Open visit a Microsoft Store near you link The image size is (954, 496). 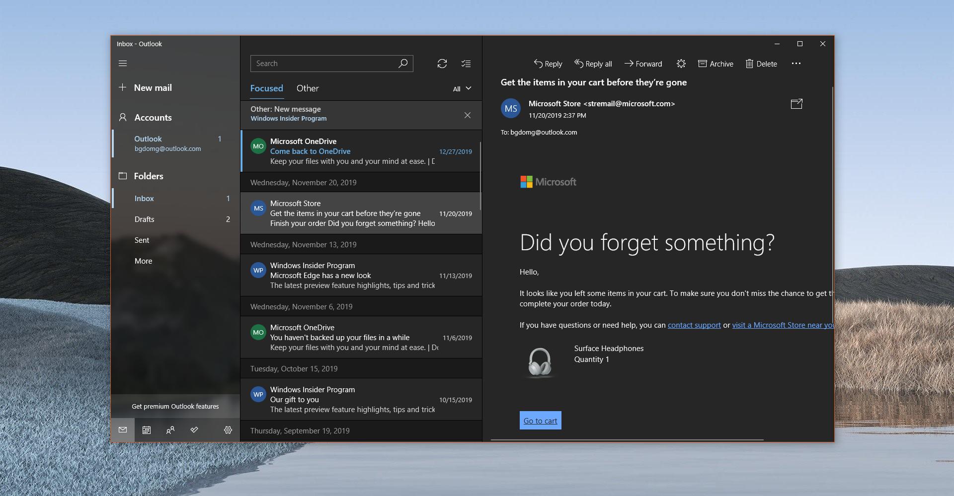point(783,325)
